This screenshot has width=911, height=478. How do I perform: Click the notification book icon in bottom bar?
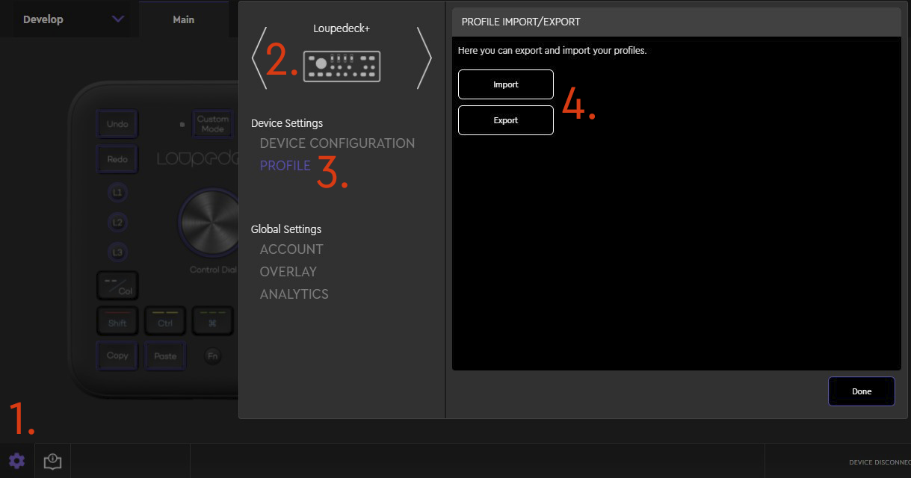tap(52, 461)
